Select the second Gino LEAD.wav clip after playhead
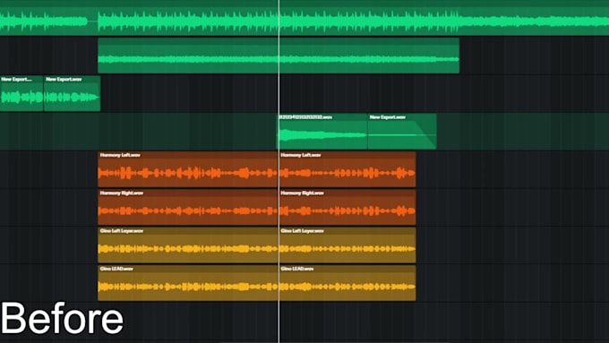 pyautogui.click(x=347, y=283)
